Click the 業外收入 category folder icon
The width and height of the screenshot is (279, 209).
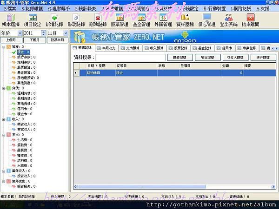point(8,171)
